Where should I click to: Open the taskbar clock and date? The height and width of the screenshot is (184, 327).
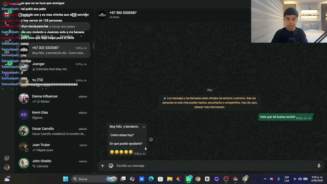tap(317, 179)
